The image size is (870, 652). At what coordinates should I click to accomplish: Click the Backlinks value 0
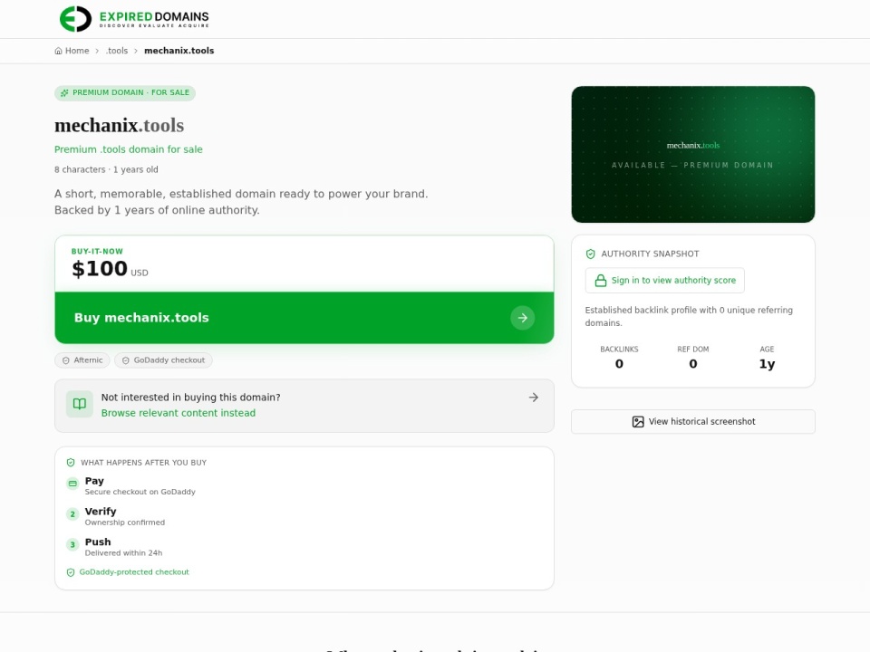click(619, 364)
